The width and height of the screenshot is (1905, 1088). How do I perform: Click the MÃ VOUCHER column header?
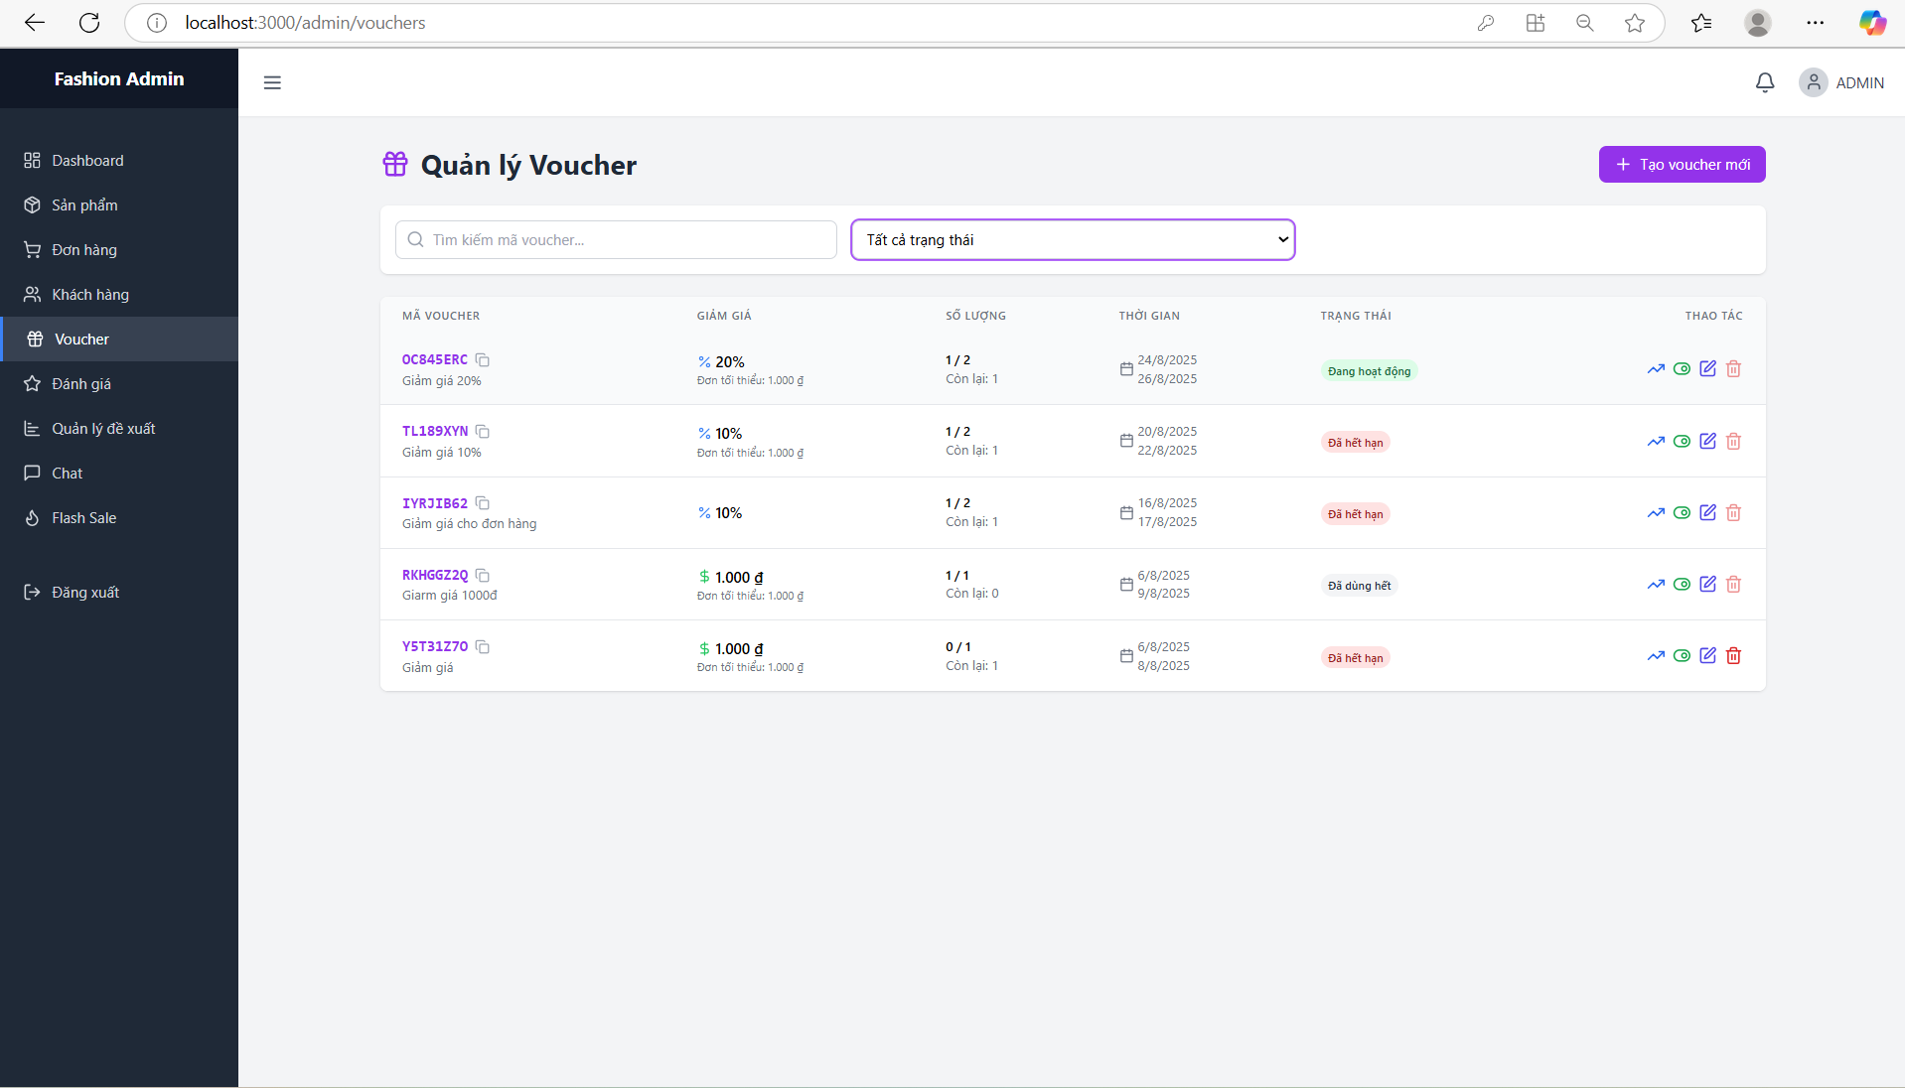pyautogui.click(x=441, y=316)
